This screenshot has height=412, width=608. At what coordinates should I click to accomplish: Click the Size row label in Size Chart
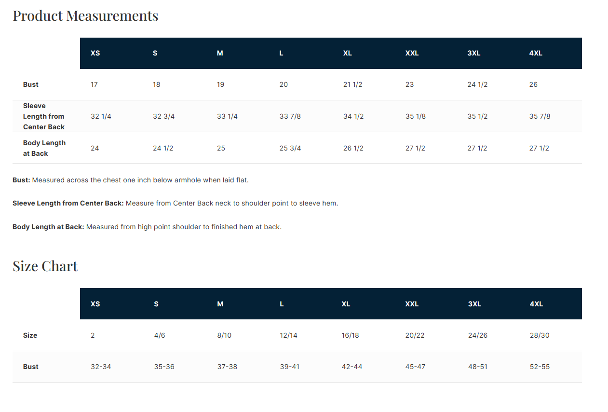pyautogui.click(x=30, y=335)
